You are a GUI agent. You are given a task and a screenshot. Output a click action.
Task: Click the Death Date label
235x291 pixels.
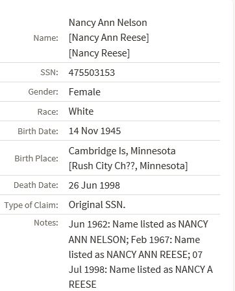tap(36, 185)
